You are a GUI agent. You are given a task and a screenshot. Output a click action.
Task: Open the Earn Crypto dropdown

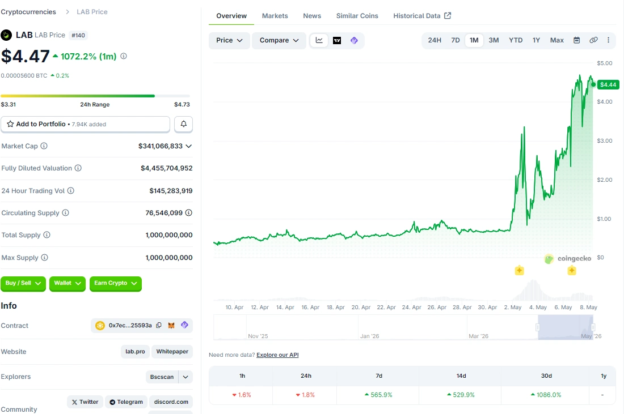115,283
